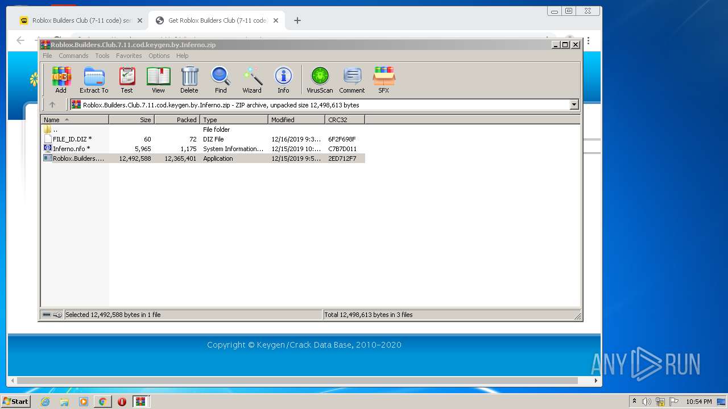Click the Windows Start button
The width and height of the screenshot is (728, 409).
(x=15, y=402)
